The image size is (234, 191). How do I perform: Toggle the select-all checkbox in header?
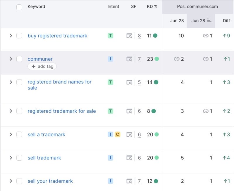coord(19,7)
